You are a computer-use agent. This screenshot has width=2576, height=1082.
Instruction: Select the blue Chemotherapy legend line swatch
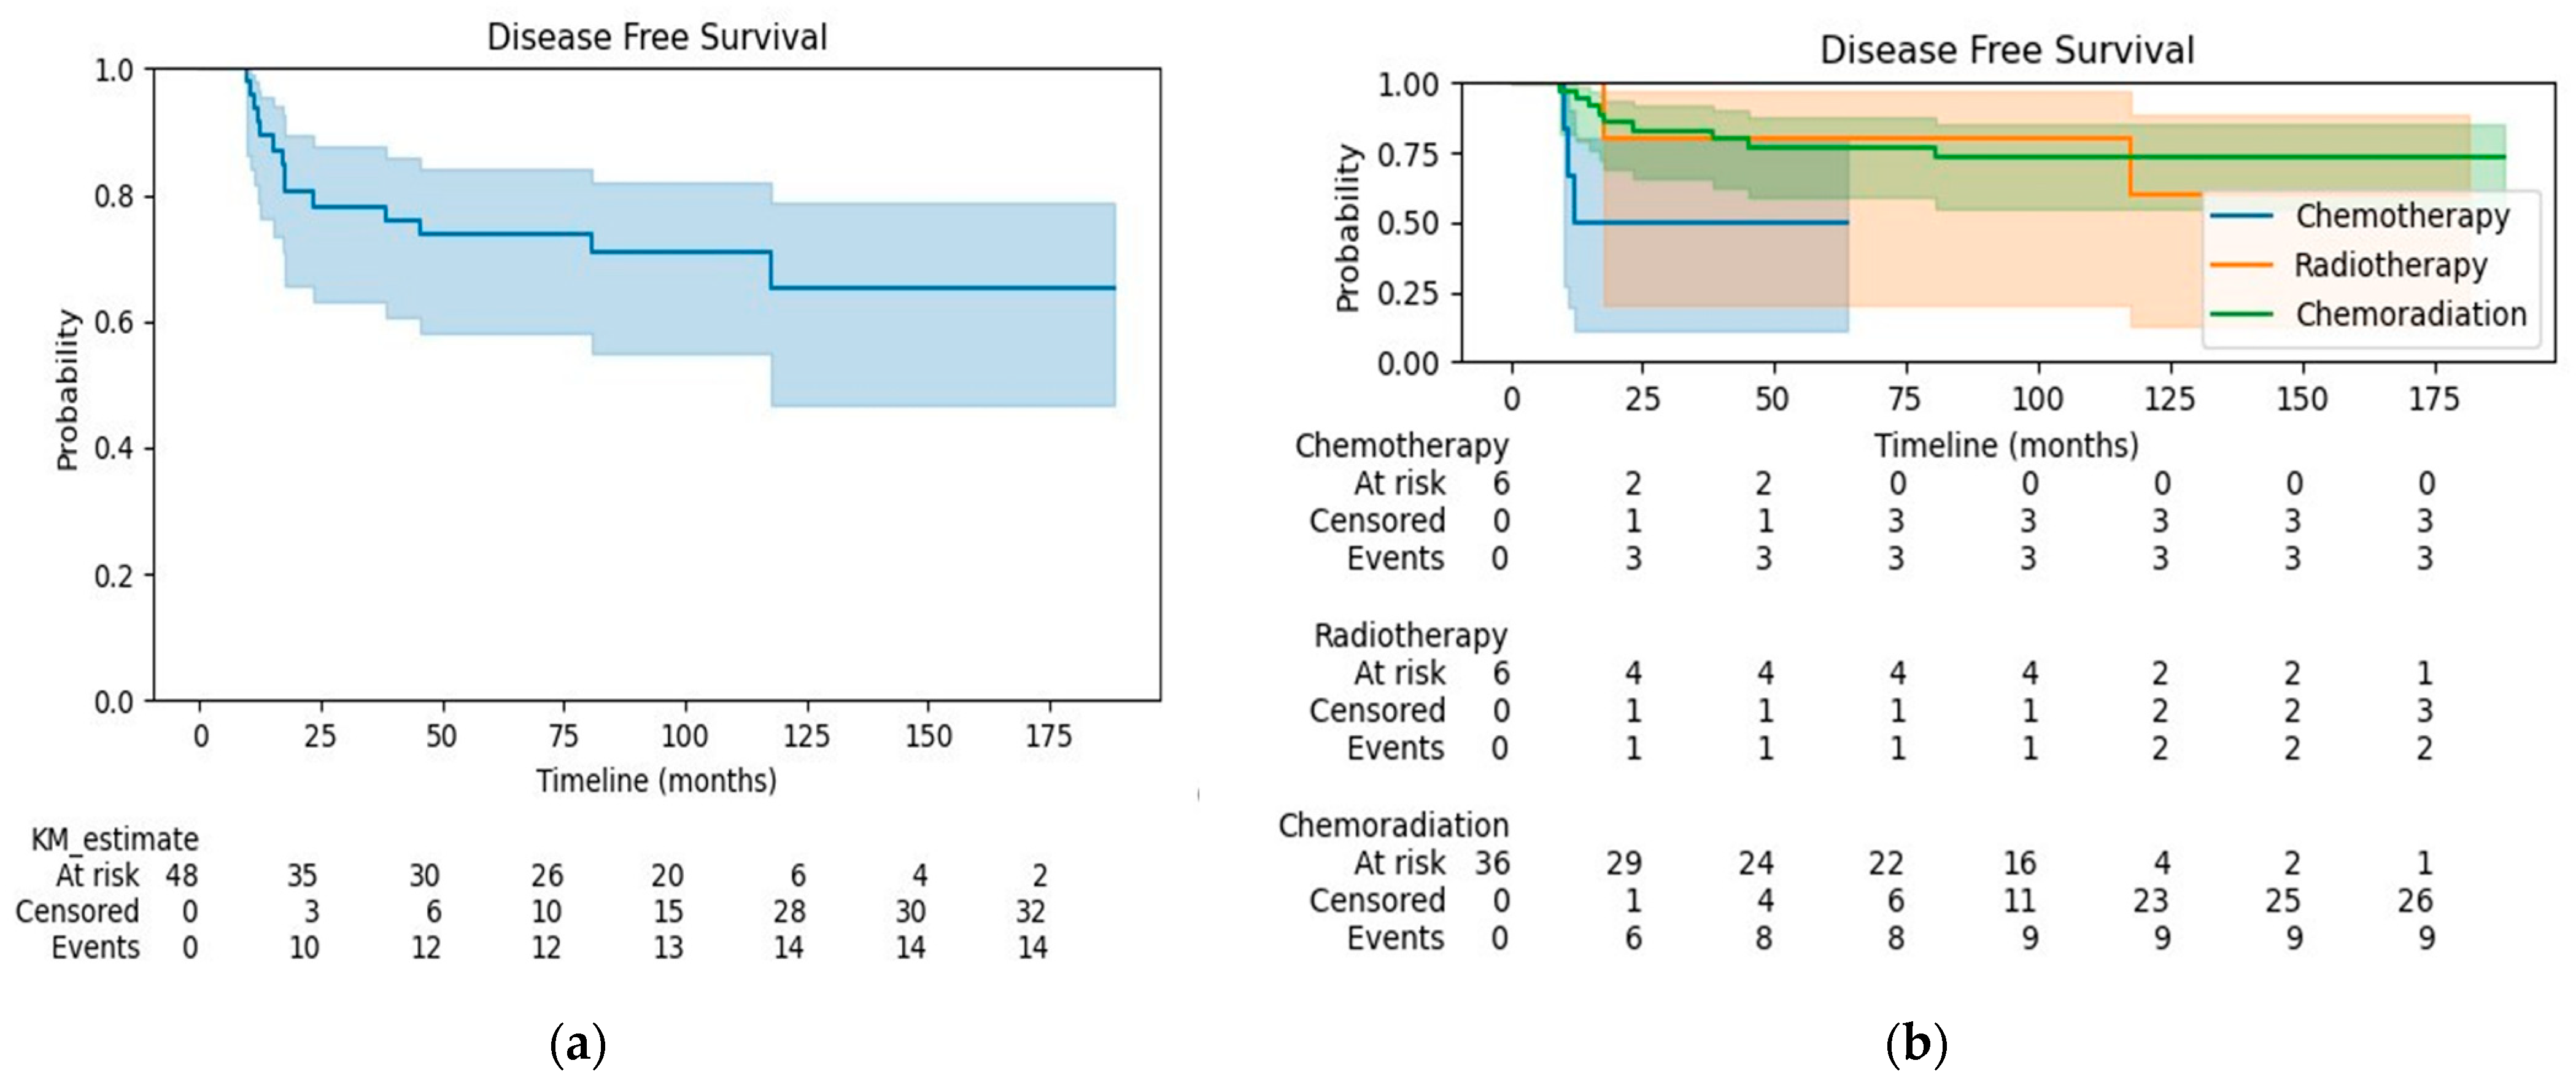(x=2241, y=216)
